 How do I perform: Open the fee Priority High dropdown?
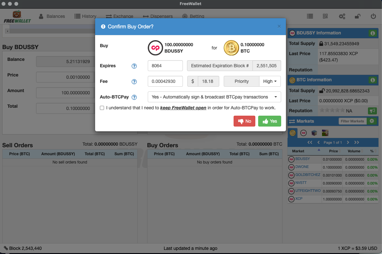270,81
